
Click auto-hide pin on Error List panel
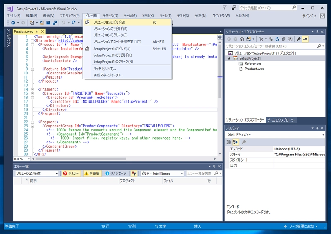coord(214,167)
